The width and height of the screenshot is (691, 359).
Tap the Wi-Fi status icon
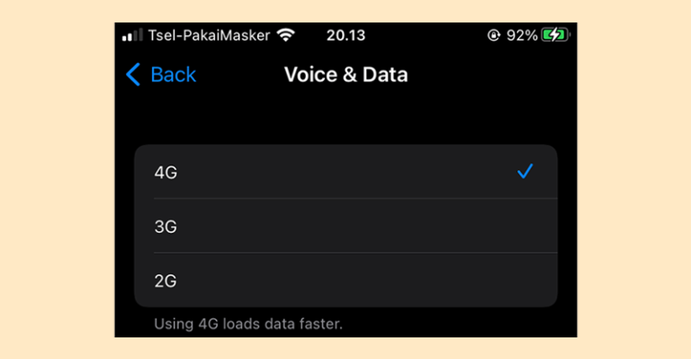pos(285,35)
